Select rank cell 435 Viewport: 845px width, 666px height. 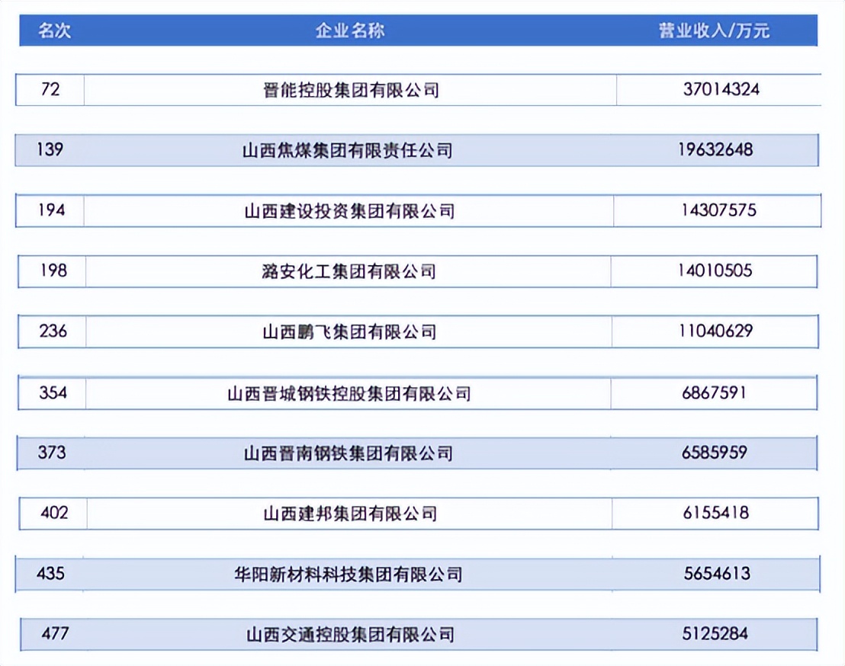(x=50, y=574)
